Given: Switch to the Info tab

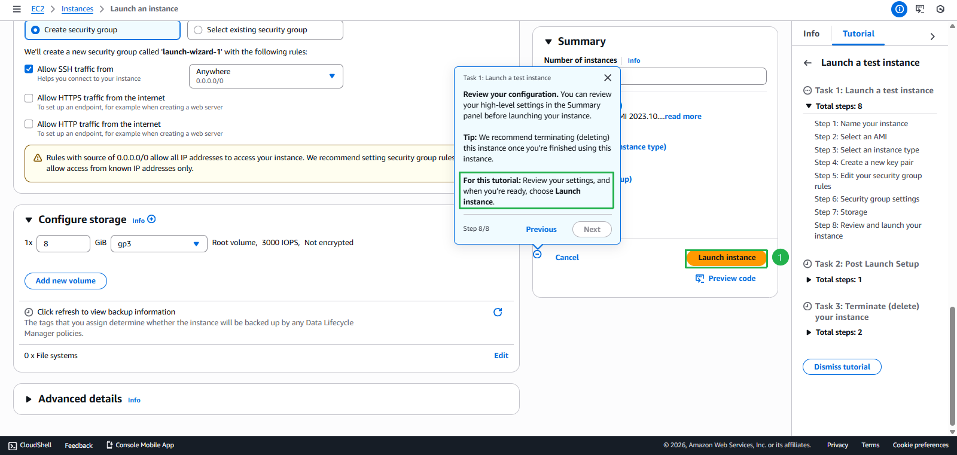Looking at the screenshot, I should [811, 34].
